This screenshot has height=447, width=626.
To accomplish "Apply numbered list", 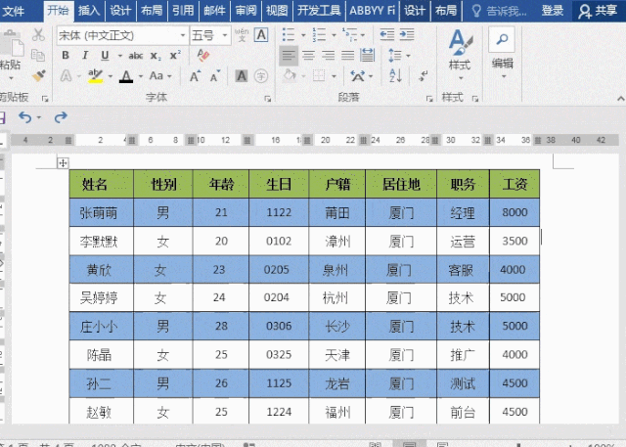I will point(319,34).
